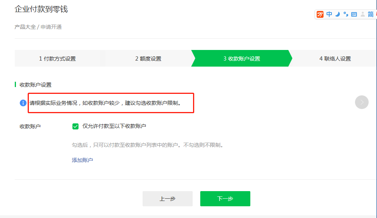Image resolution: width=377 pixels, height=218 pixels.
Task: Click the crescent moon icon in IME bar
Action: tap(338, 14)
